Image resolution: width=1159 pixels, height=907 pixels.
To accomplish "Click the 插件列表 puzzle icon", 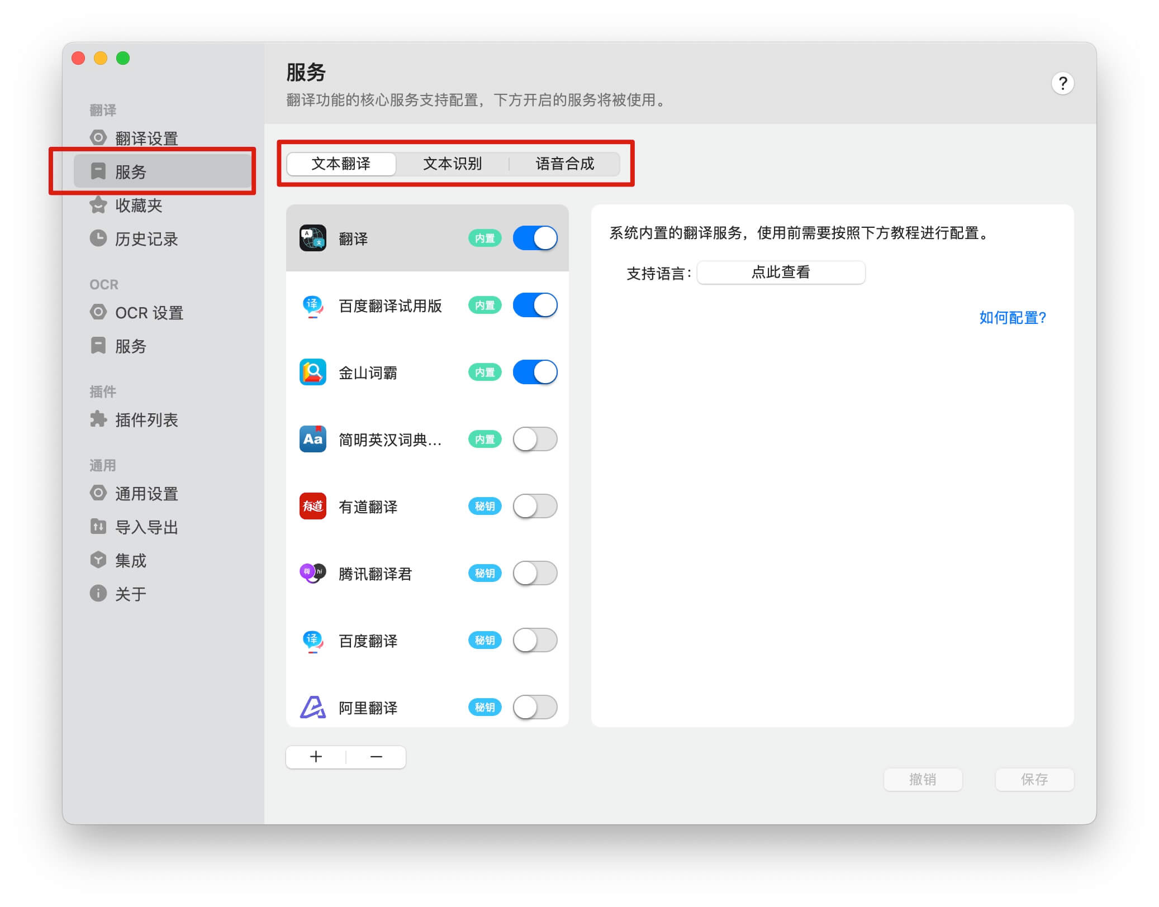I will click(98, 421).
